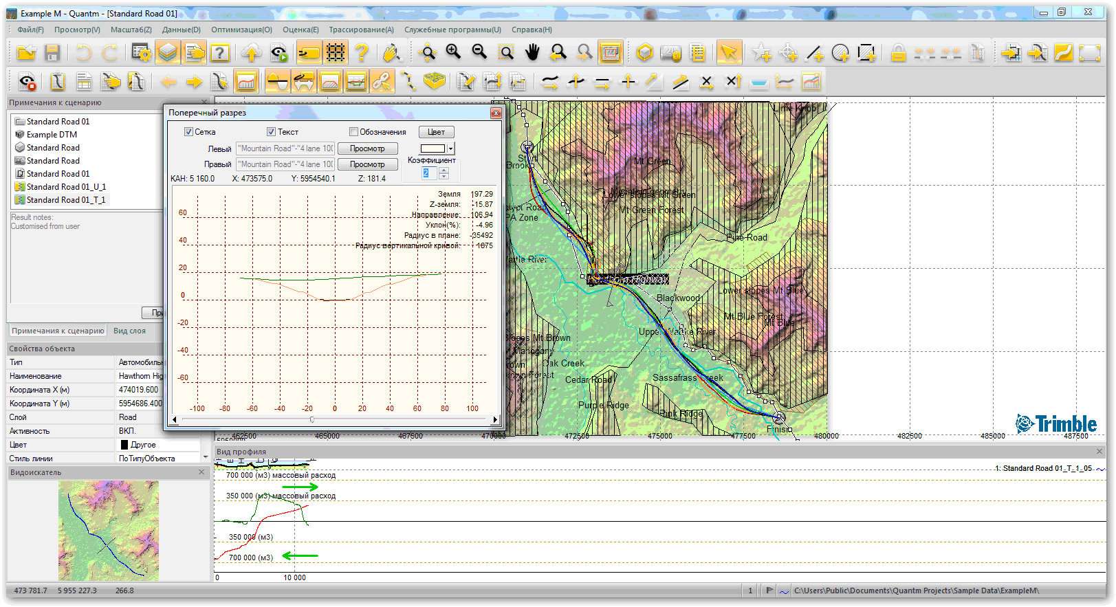Click the Левый template text field
This screenshot has width=1116, height=607.
pos(285,148)
